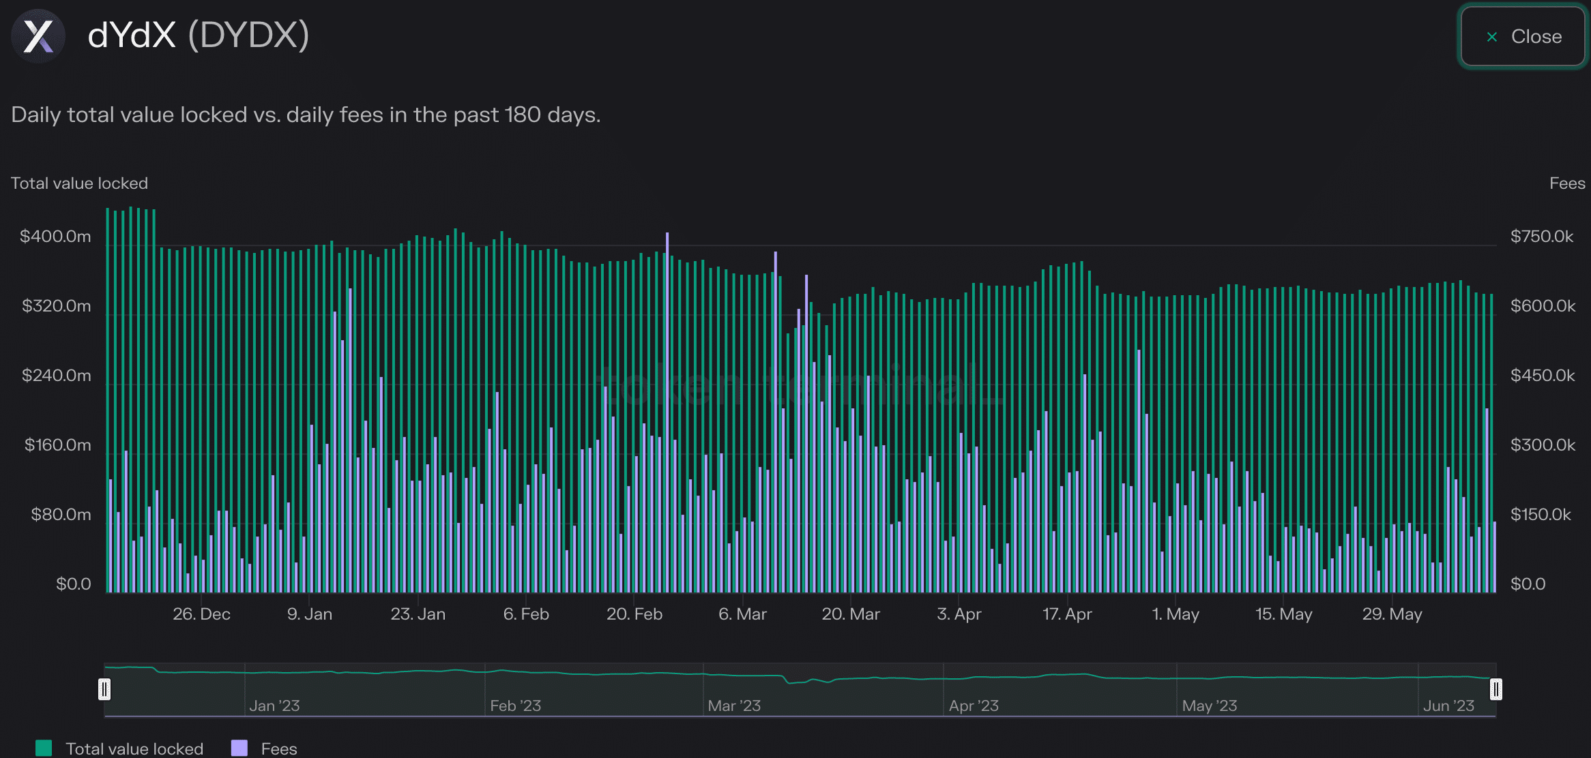Click the 20. Feb date label
The image size is (1591, 758).
coord(634,614)
